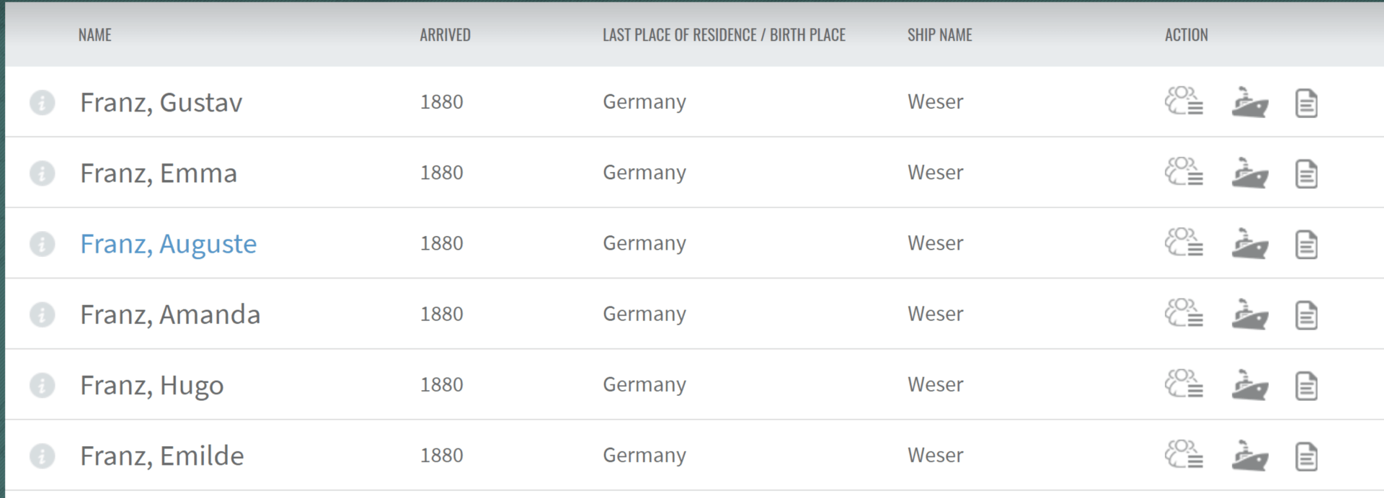Select the Franz, Gustav name
Viewport: 1384px width, 498px height.
coord(161,102)
